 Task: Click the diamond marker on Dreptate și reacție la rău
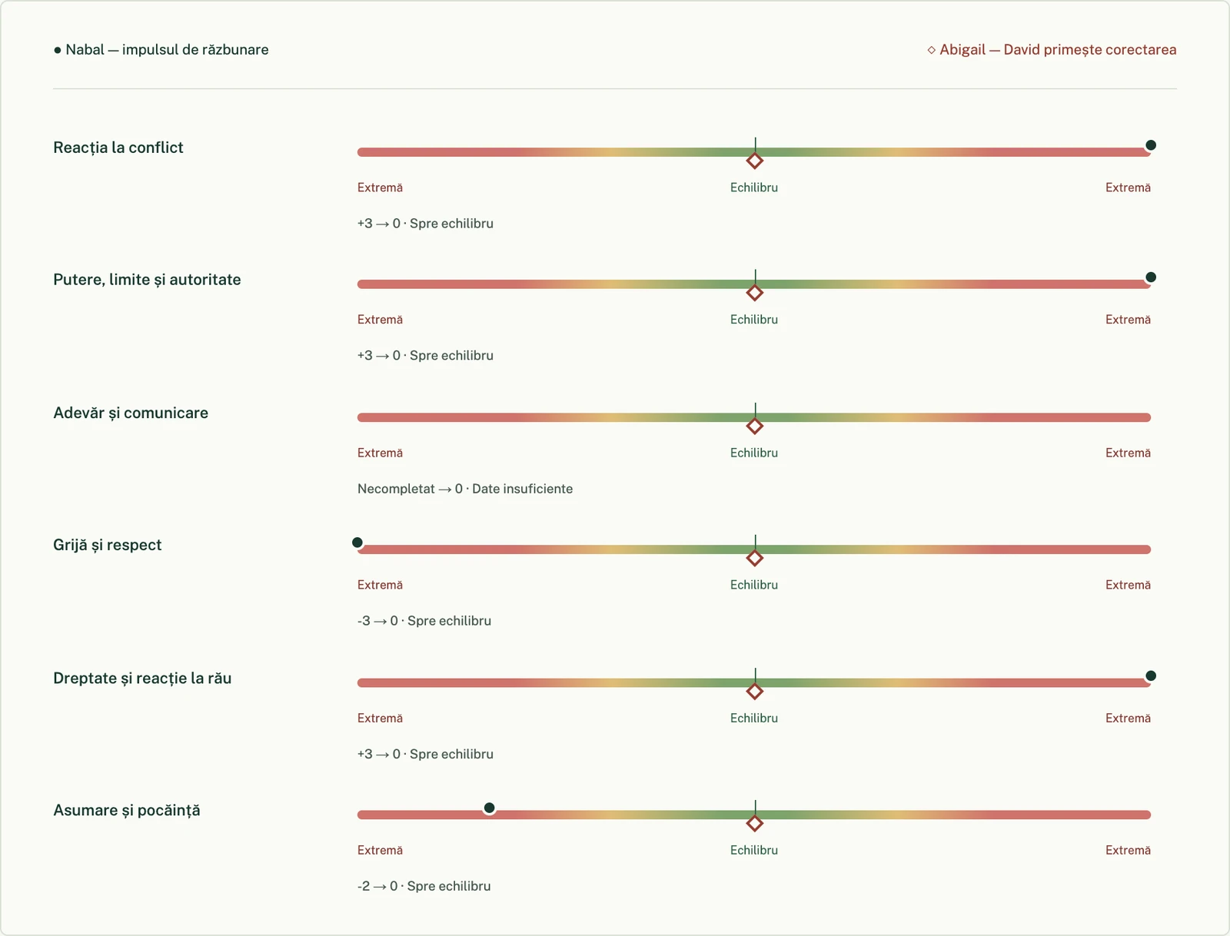(755, 692)
